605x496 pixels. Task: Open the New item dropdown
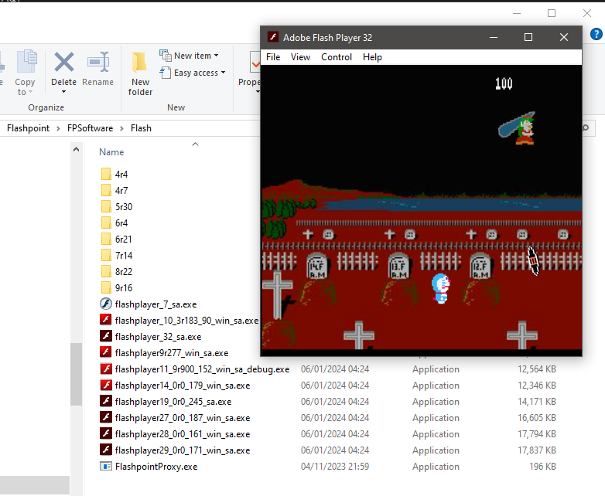coord(189,56)
